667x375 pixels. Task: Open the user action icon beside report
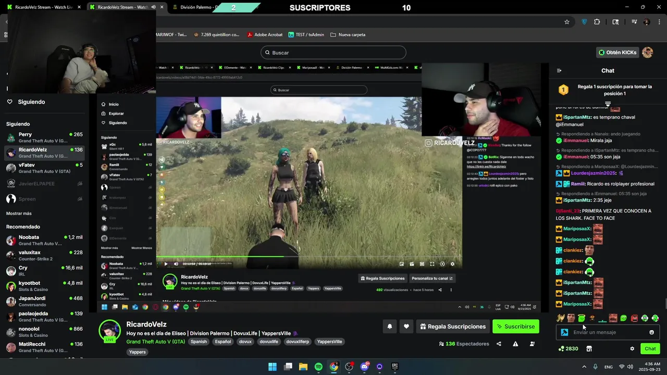(x=532, y=344)
